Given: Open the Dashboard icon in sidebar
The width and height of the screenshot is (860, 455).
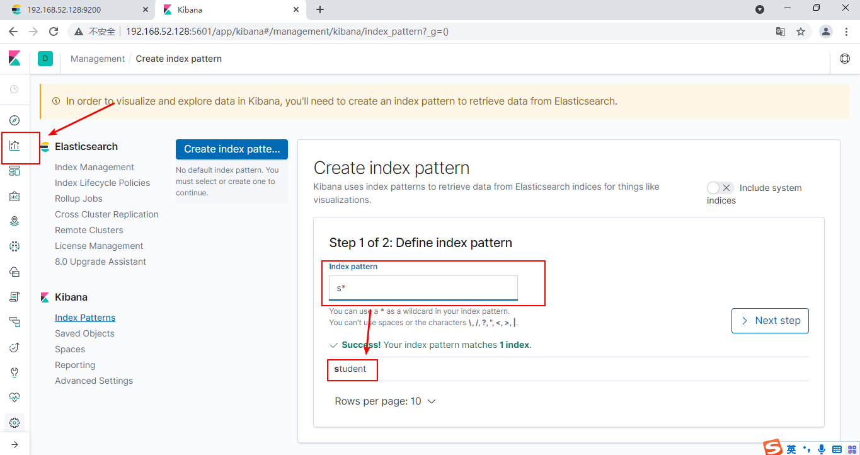Looking at the screenshot, I should tap(14, 171).
